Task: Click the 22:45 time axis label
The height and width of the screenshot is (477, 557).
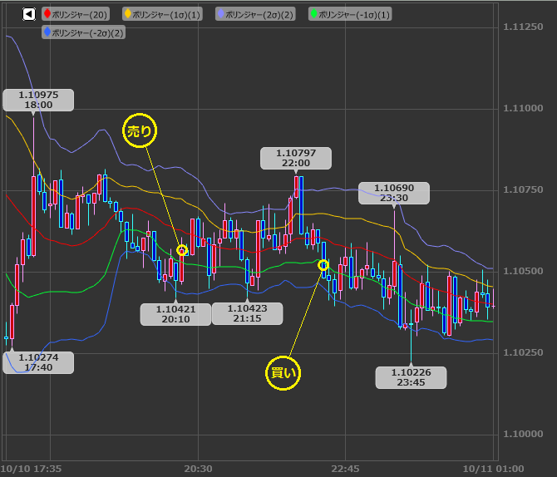Action: [x=345, y=469]
